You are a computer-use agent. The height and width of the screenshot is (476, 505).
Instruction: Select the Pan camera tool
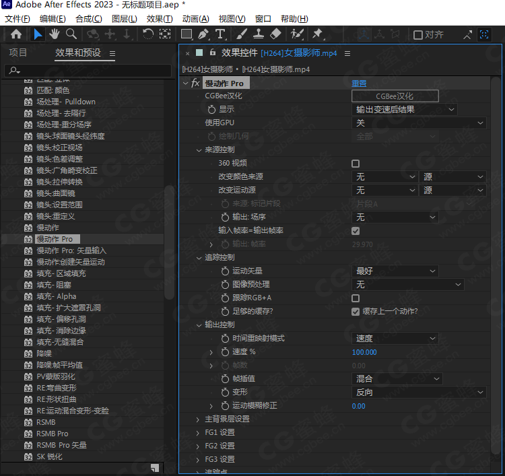point(110,34)
